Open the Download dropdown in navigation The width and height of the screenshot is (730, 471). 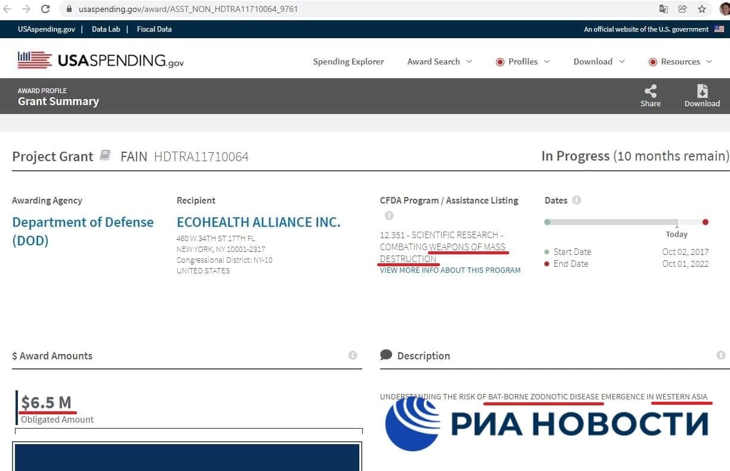[x=599, y=61]
